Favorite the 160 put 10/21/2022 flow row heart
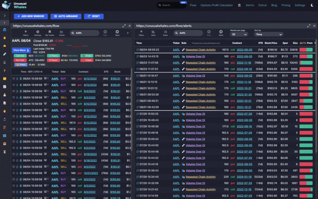 14,173
